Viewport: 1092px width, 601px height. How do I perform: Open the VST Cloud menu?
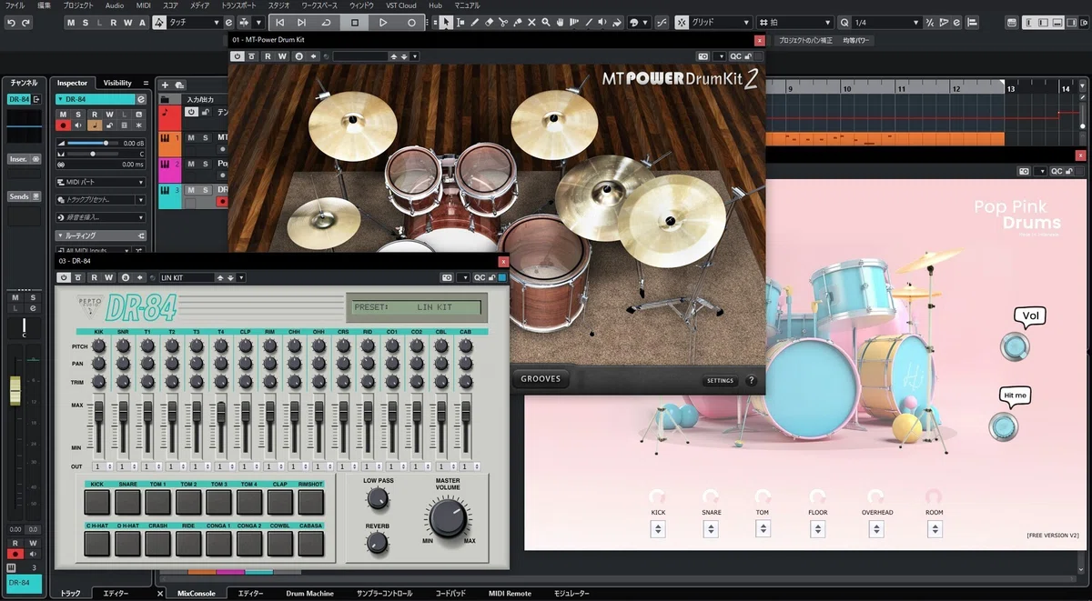tap(400, 5)
